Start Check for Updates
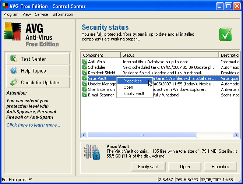The image size is (243, 184). point(38,82)
